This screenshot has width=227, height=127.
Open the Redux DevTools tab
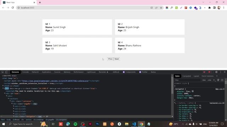point(153,72)
